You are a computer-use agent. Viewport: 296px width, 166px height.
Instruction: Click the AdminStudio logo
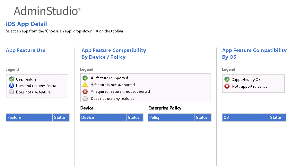[x=47, y=11]
